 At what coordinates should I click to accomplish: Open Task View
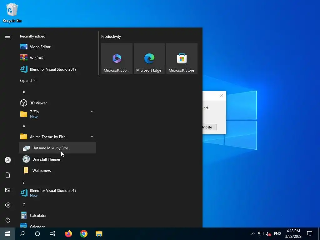(x=52, y=234)
